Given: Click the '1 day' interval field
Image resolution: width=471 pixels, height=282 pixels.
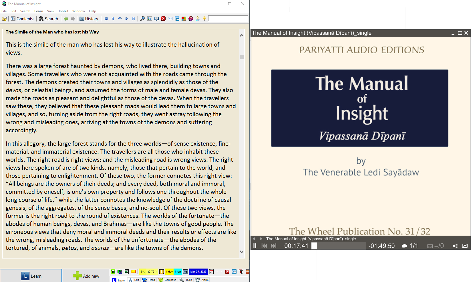Looking at the screenshot, I should pyautogui.click(x=169, y=272).
